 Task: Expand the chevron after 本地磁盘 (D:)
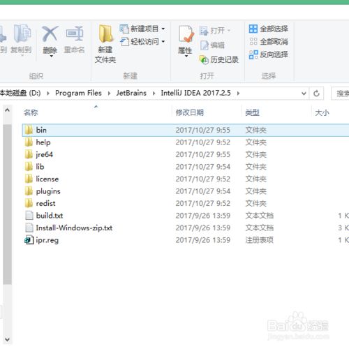(48, 94)
